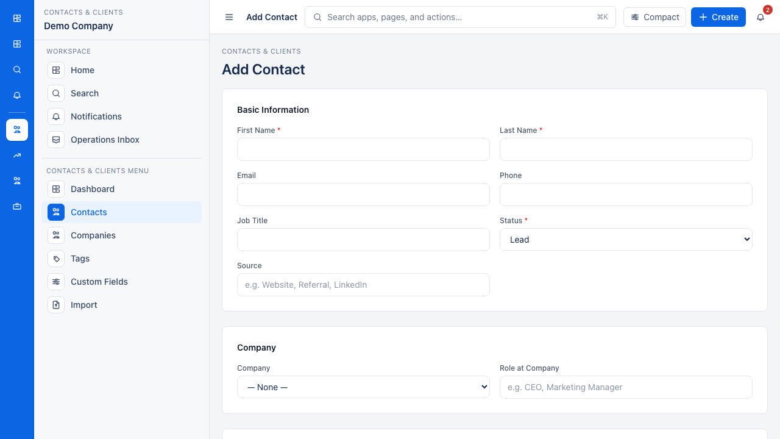Click into the Job Title field

pos(363,240)
